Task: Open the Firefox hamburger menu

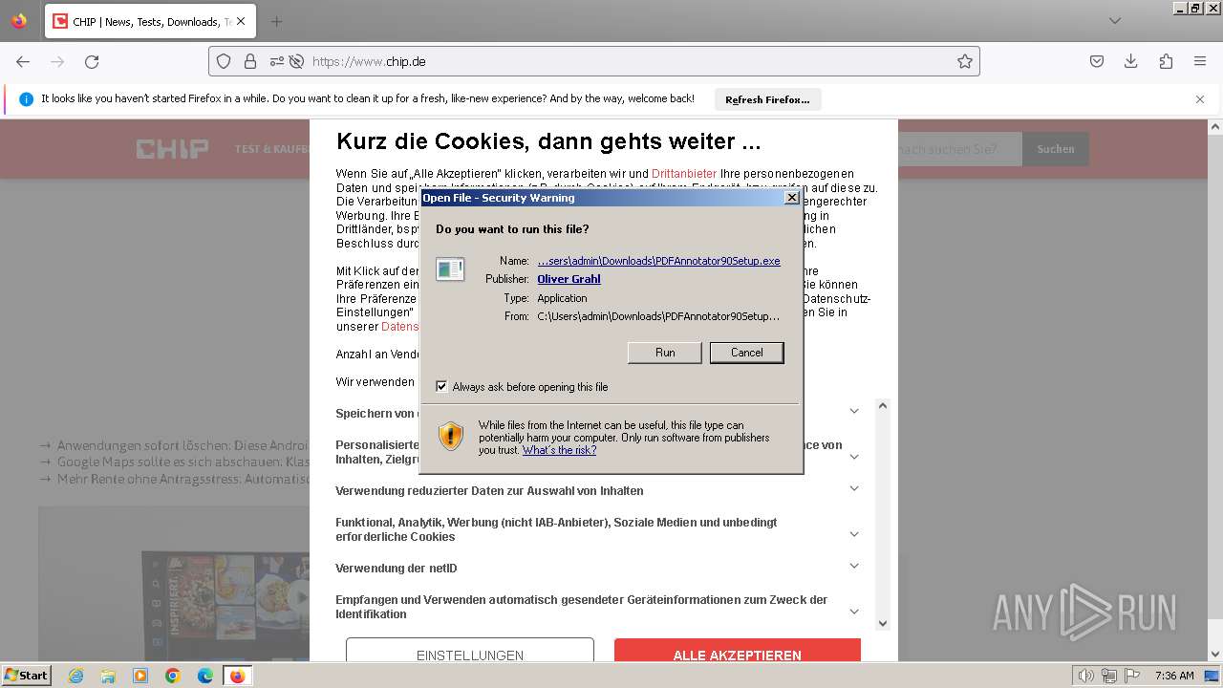Action: click(x=1200, y=61)
